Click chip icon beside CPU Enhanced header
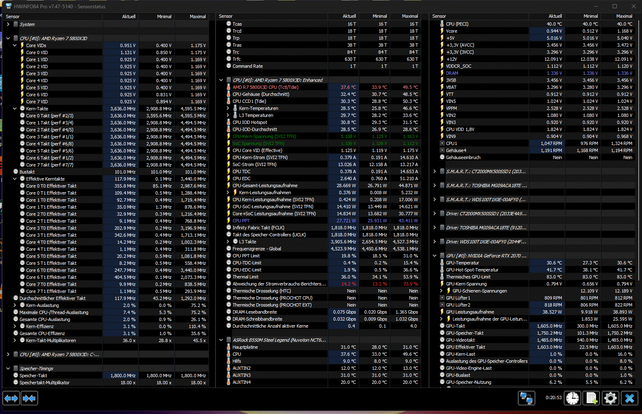This screenshot has height=414, width=642. pos(229,80)
